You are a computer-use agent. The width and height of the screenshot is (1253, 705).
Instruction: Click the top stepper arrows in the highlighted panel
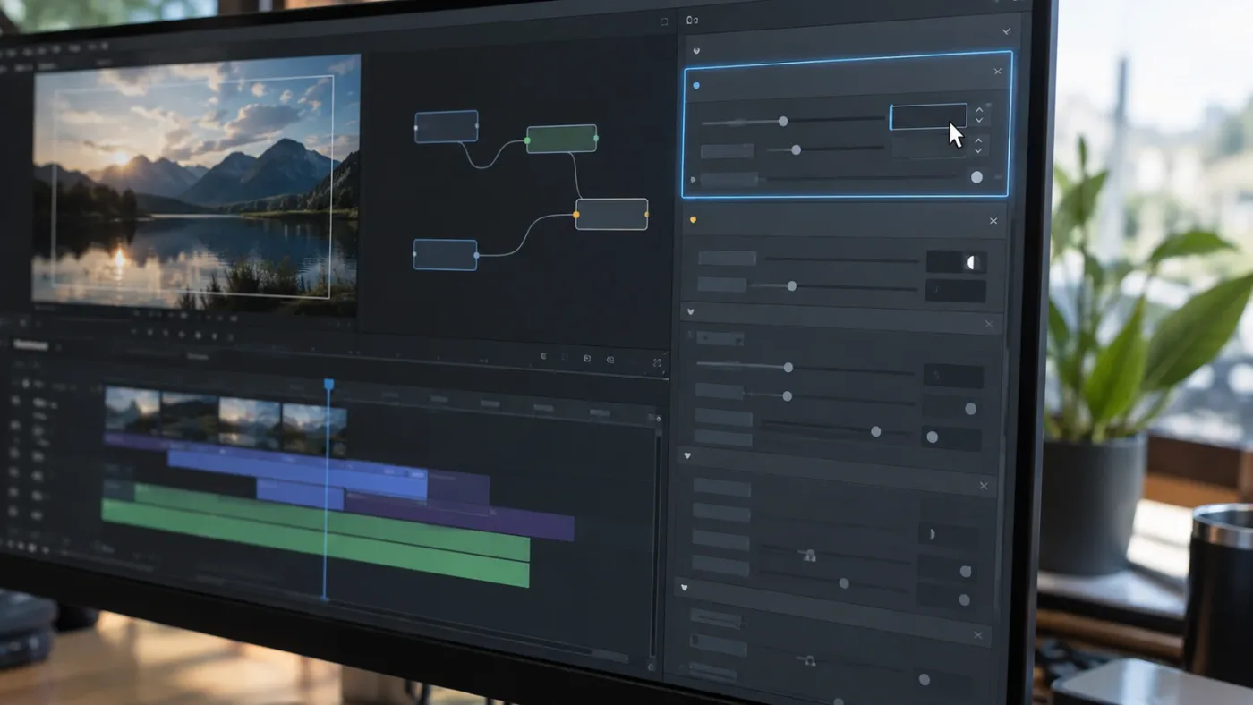pyautogui.click(x=979, y=115)
